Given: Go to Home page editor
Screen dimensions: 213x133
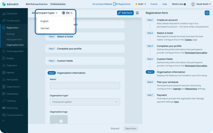Looking at the screenshot, I should click(15, 51).
